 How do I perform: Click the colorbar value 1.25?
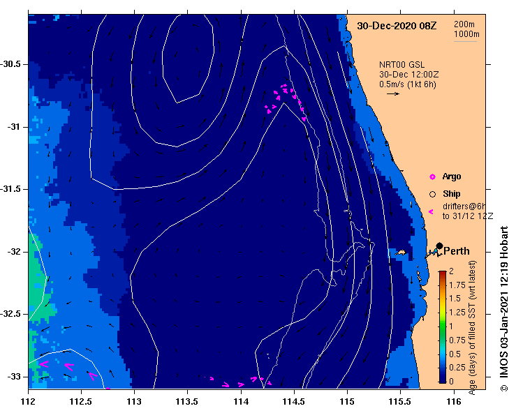coord(457,313)
